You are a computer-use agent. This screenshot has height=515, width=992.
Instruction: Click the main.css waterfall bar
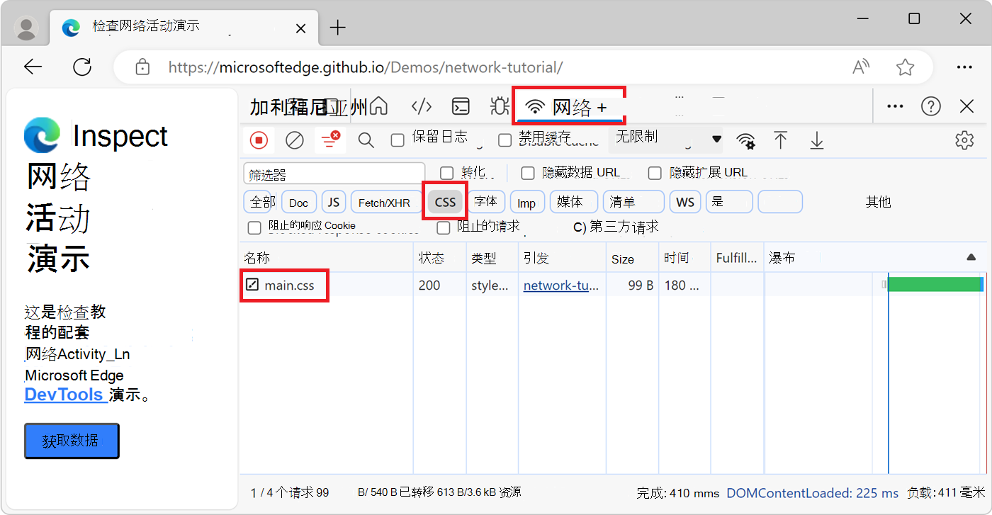click(935, 284)
